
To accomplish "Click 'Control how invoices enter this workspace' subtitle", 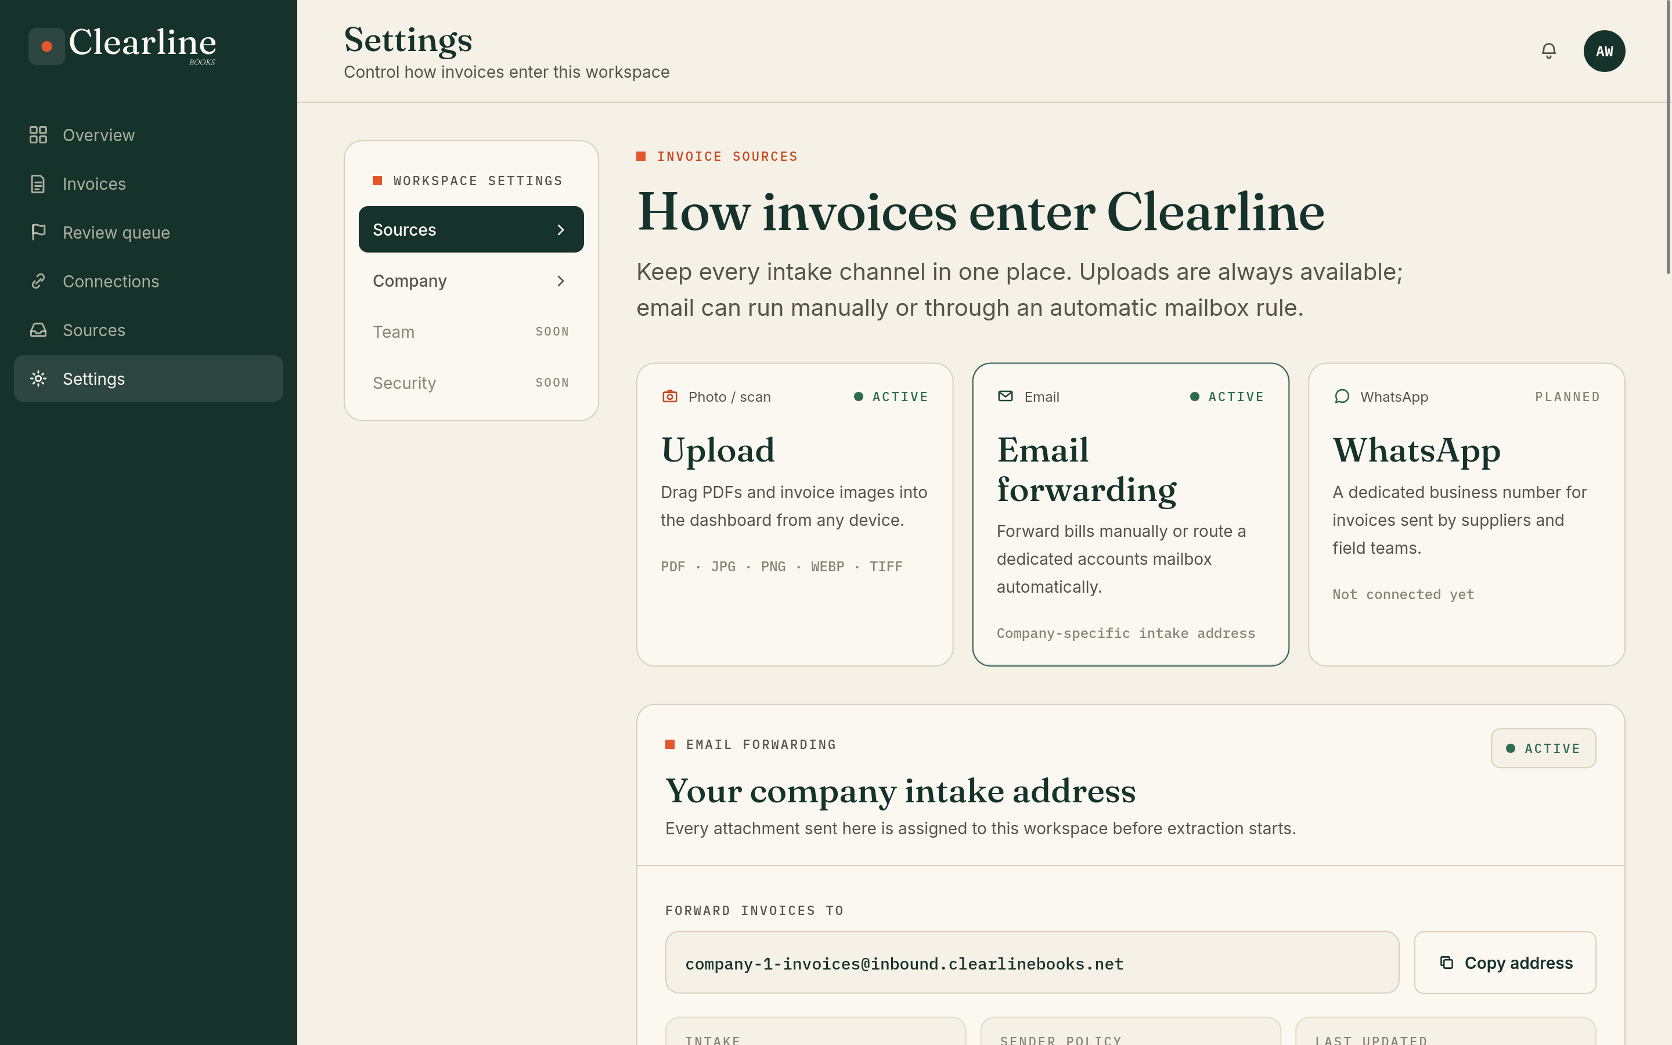I will pyautogui.click(x=506, y=72).
